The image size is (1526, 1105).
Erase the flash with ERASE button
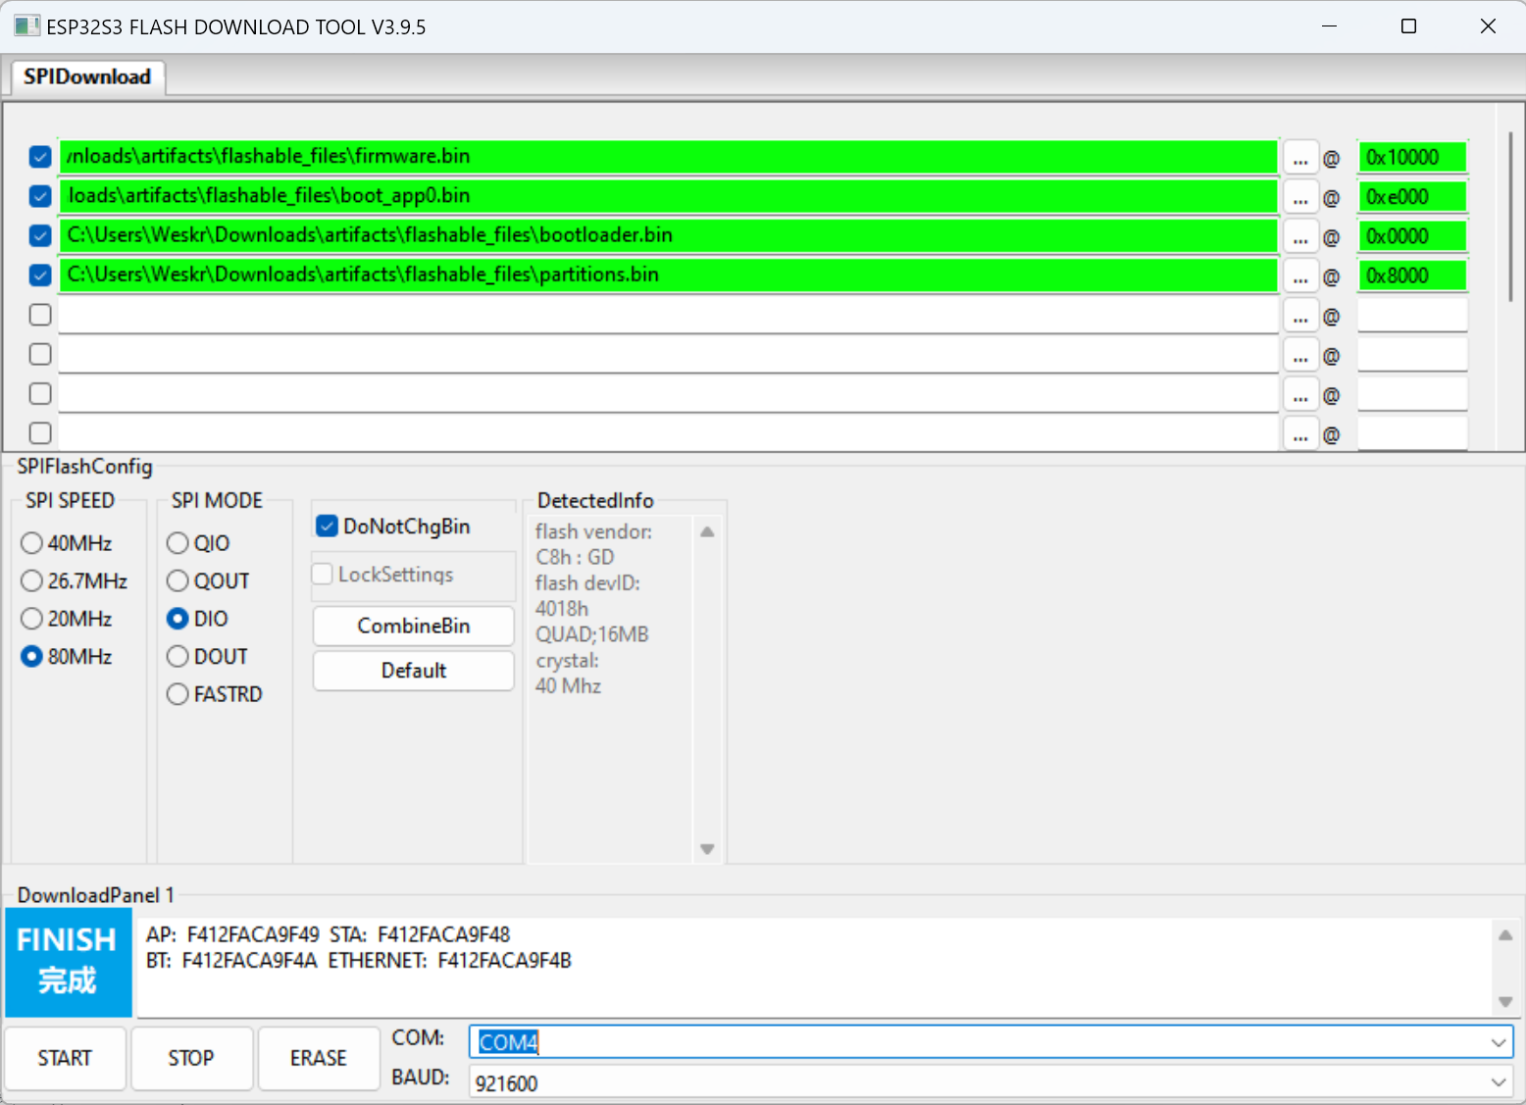tap(319, 1058)
